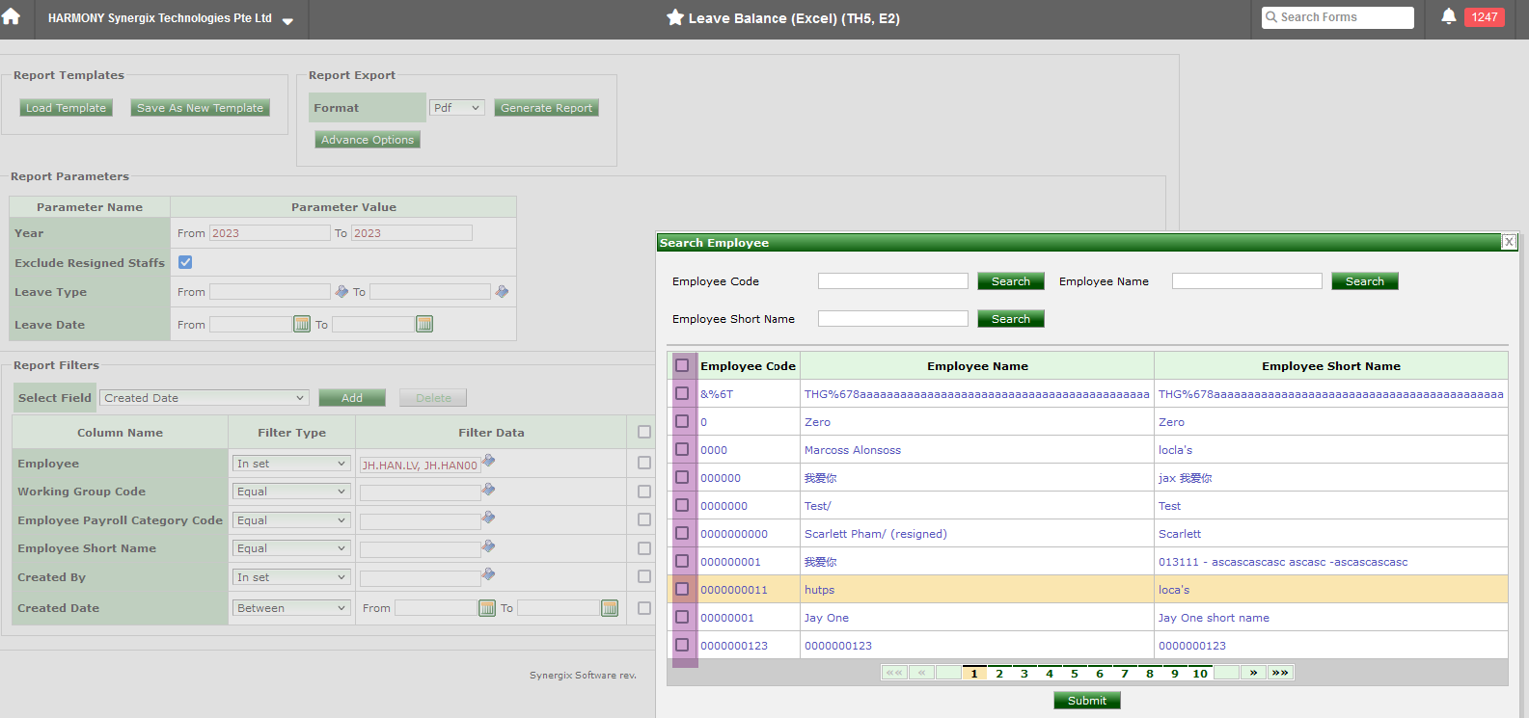Click Year From field showing 2023
Screen dimensions: 1529x718
point(270,233)
